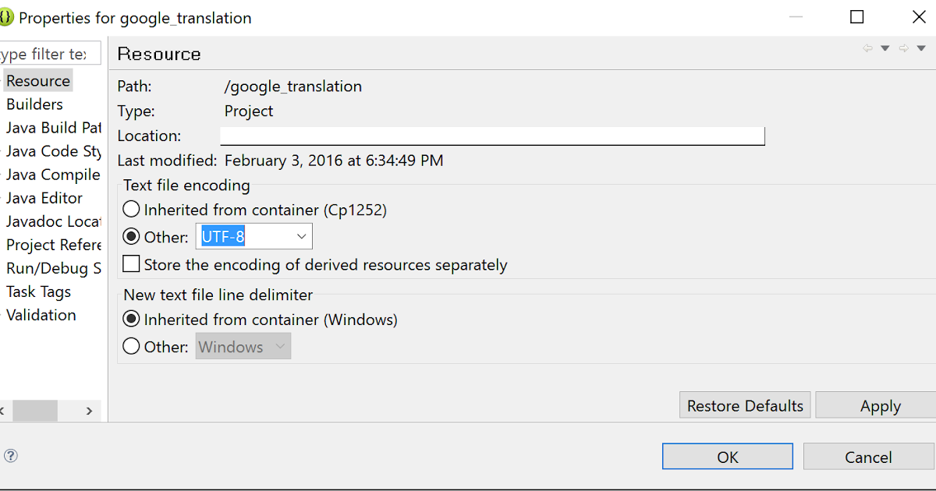Confirm with the OK button

pyautogui.click(x=728, y=457)
